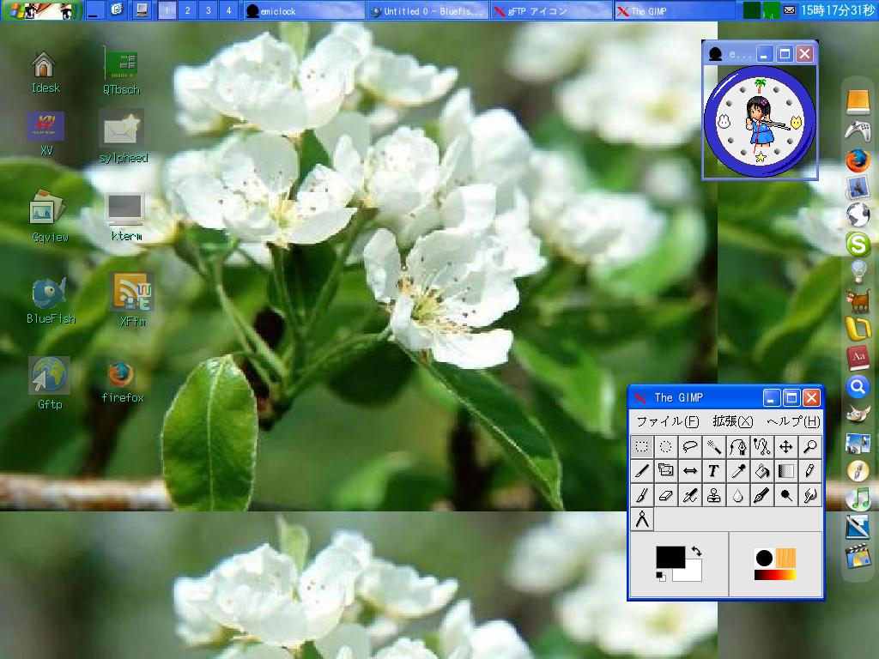Select the Clone stamp tool
This screenshot has height=659, width=879.
click(713, 496)
